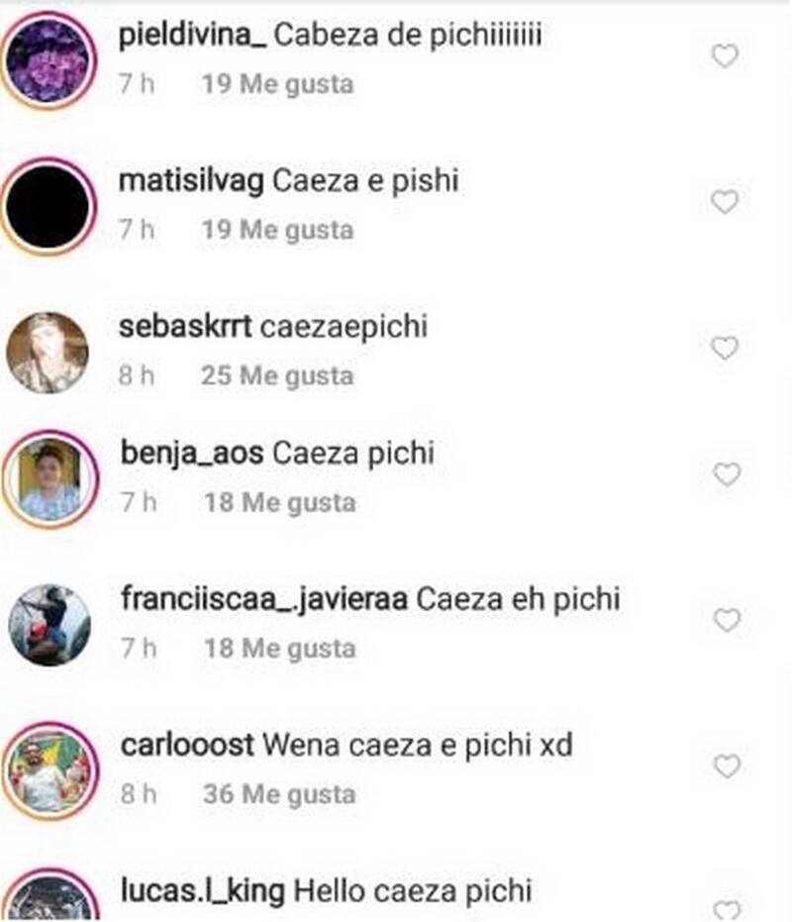Open pieldivina_ purple flower profile picture
The image size is (792, 922).
[48, 60]
